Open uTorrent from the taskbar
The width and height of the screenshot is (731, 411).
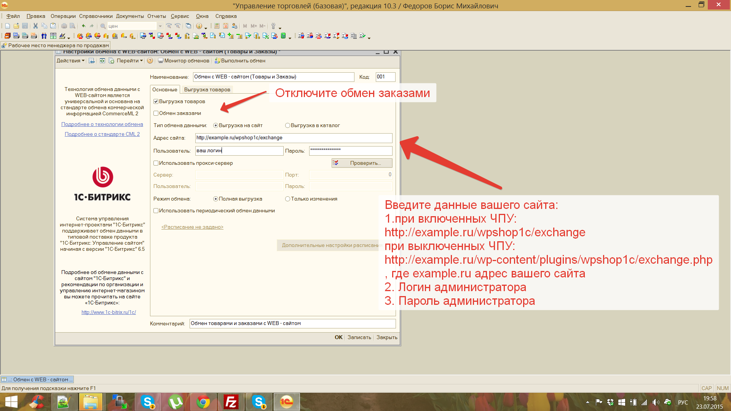(176, 402)
